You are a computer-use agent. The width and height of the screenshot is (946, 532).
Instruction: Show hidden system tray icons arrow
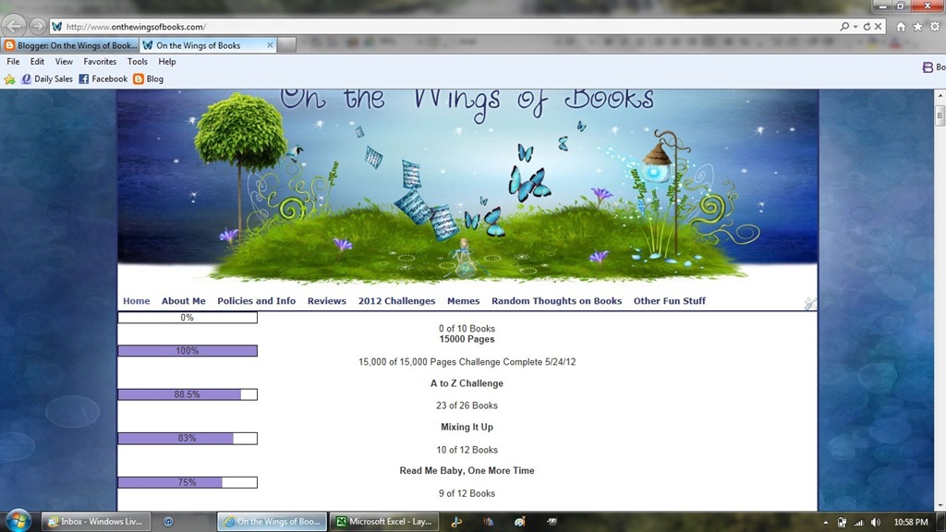click(x=825, y=523)
